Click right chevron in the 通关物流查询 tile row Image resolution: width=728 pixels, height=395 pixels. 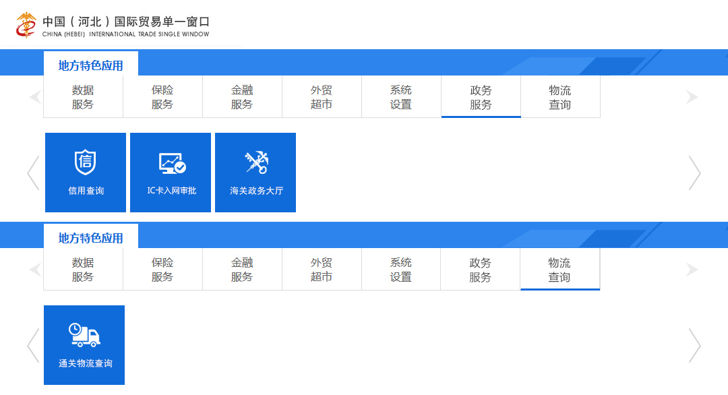coord(694,345)
